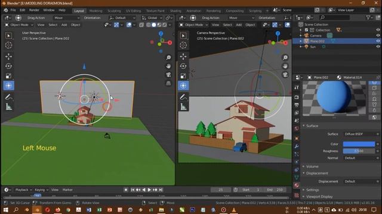Open Output properties tab icon

pyautogui.click(x=297, y=105)
